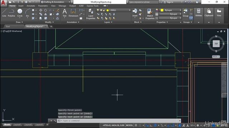The image size is (229, 128).
Task: Open Layer Properties manager
Action: (x=91, y=14)
